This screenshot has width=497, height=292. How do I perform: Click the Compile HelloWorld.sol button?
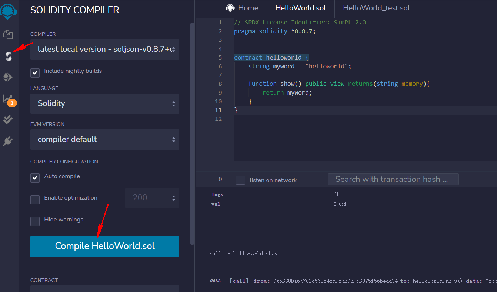(104, 246)
